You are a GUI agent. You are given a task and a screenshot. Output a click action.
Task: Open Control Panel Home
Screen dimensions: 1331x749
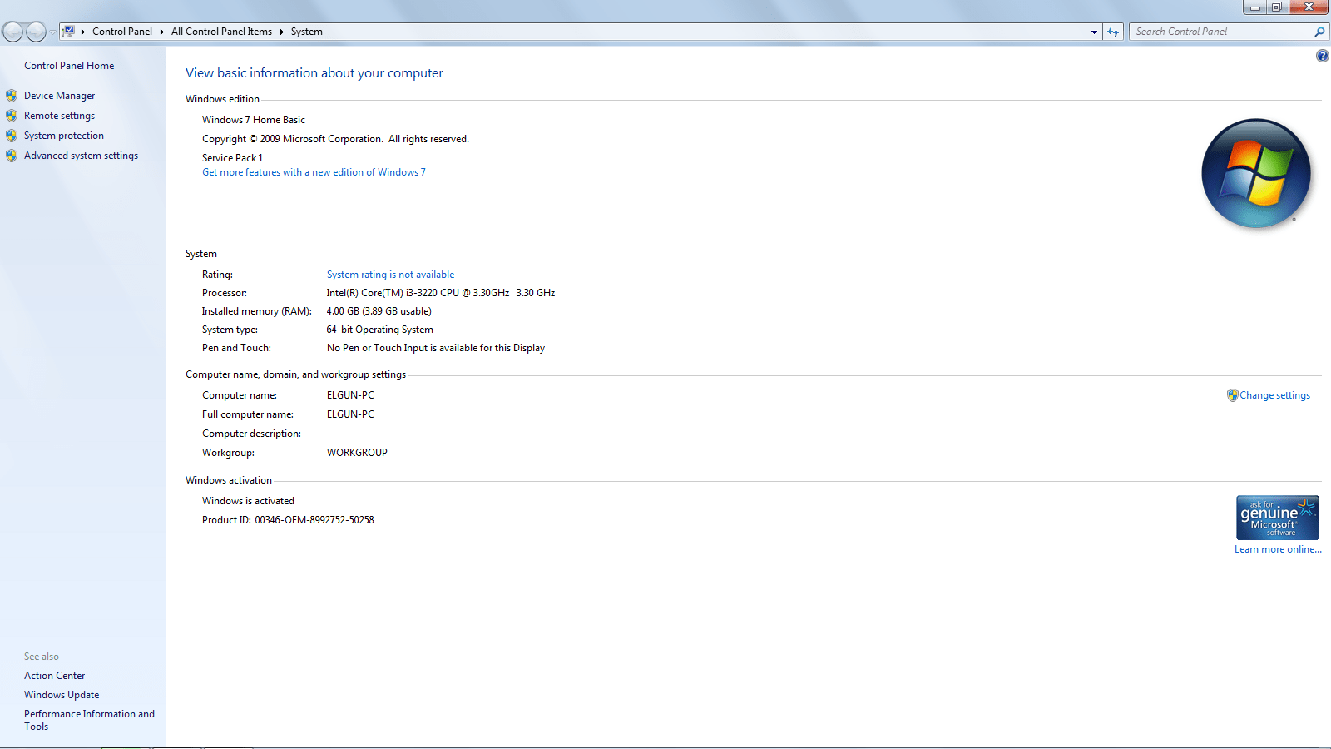[x=69, y=66]
